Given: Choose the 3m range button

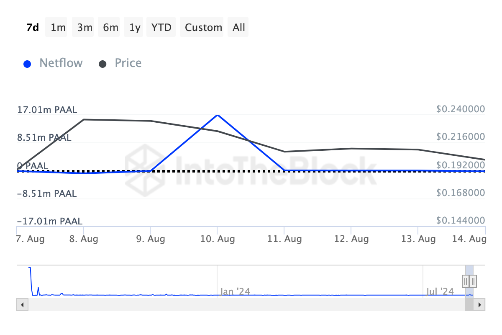Looking at the screenshot, I should [85, 28].
